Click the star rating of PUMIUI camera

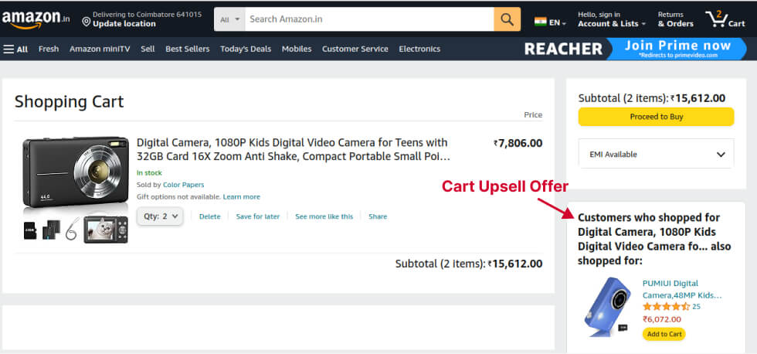pyautogui.click(x=666, y=307)
